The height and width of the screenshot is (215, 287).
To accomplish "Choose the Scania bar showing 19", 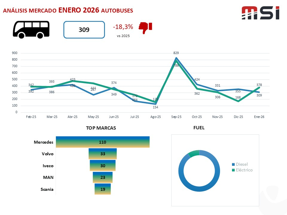I will tap(103, 189).
